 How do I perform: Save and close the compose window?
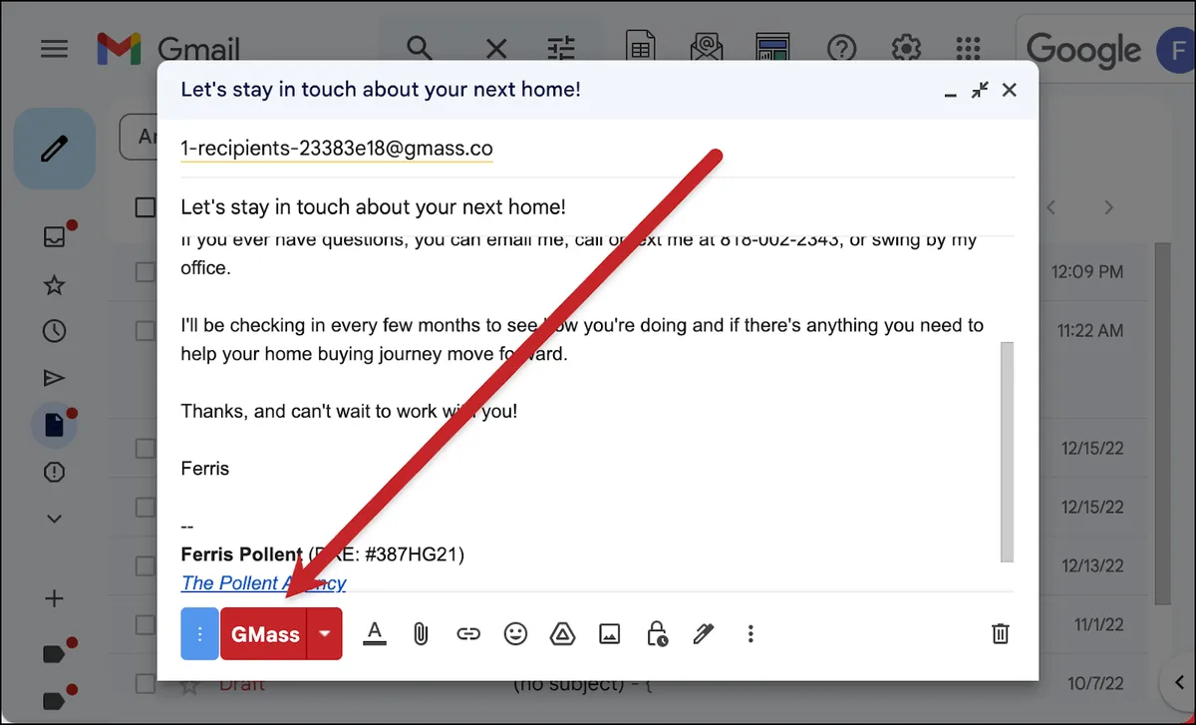click(x=1010, y=90)
